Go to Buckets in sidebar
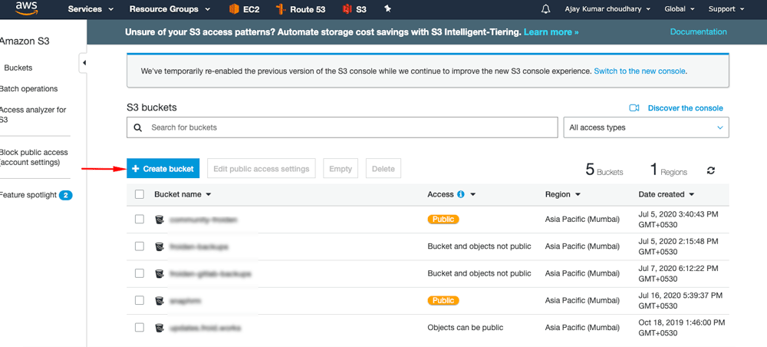 pos(18,68)
